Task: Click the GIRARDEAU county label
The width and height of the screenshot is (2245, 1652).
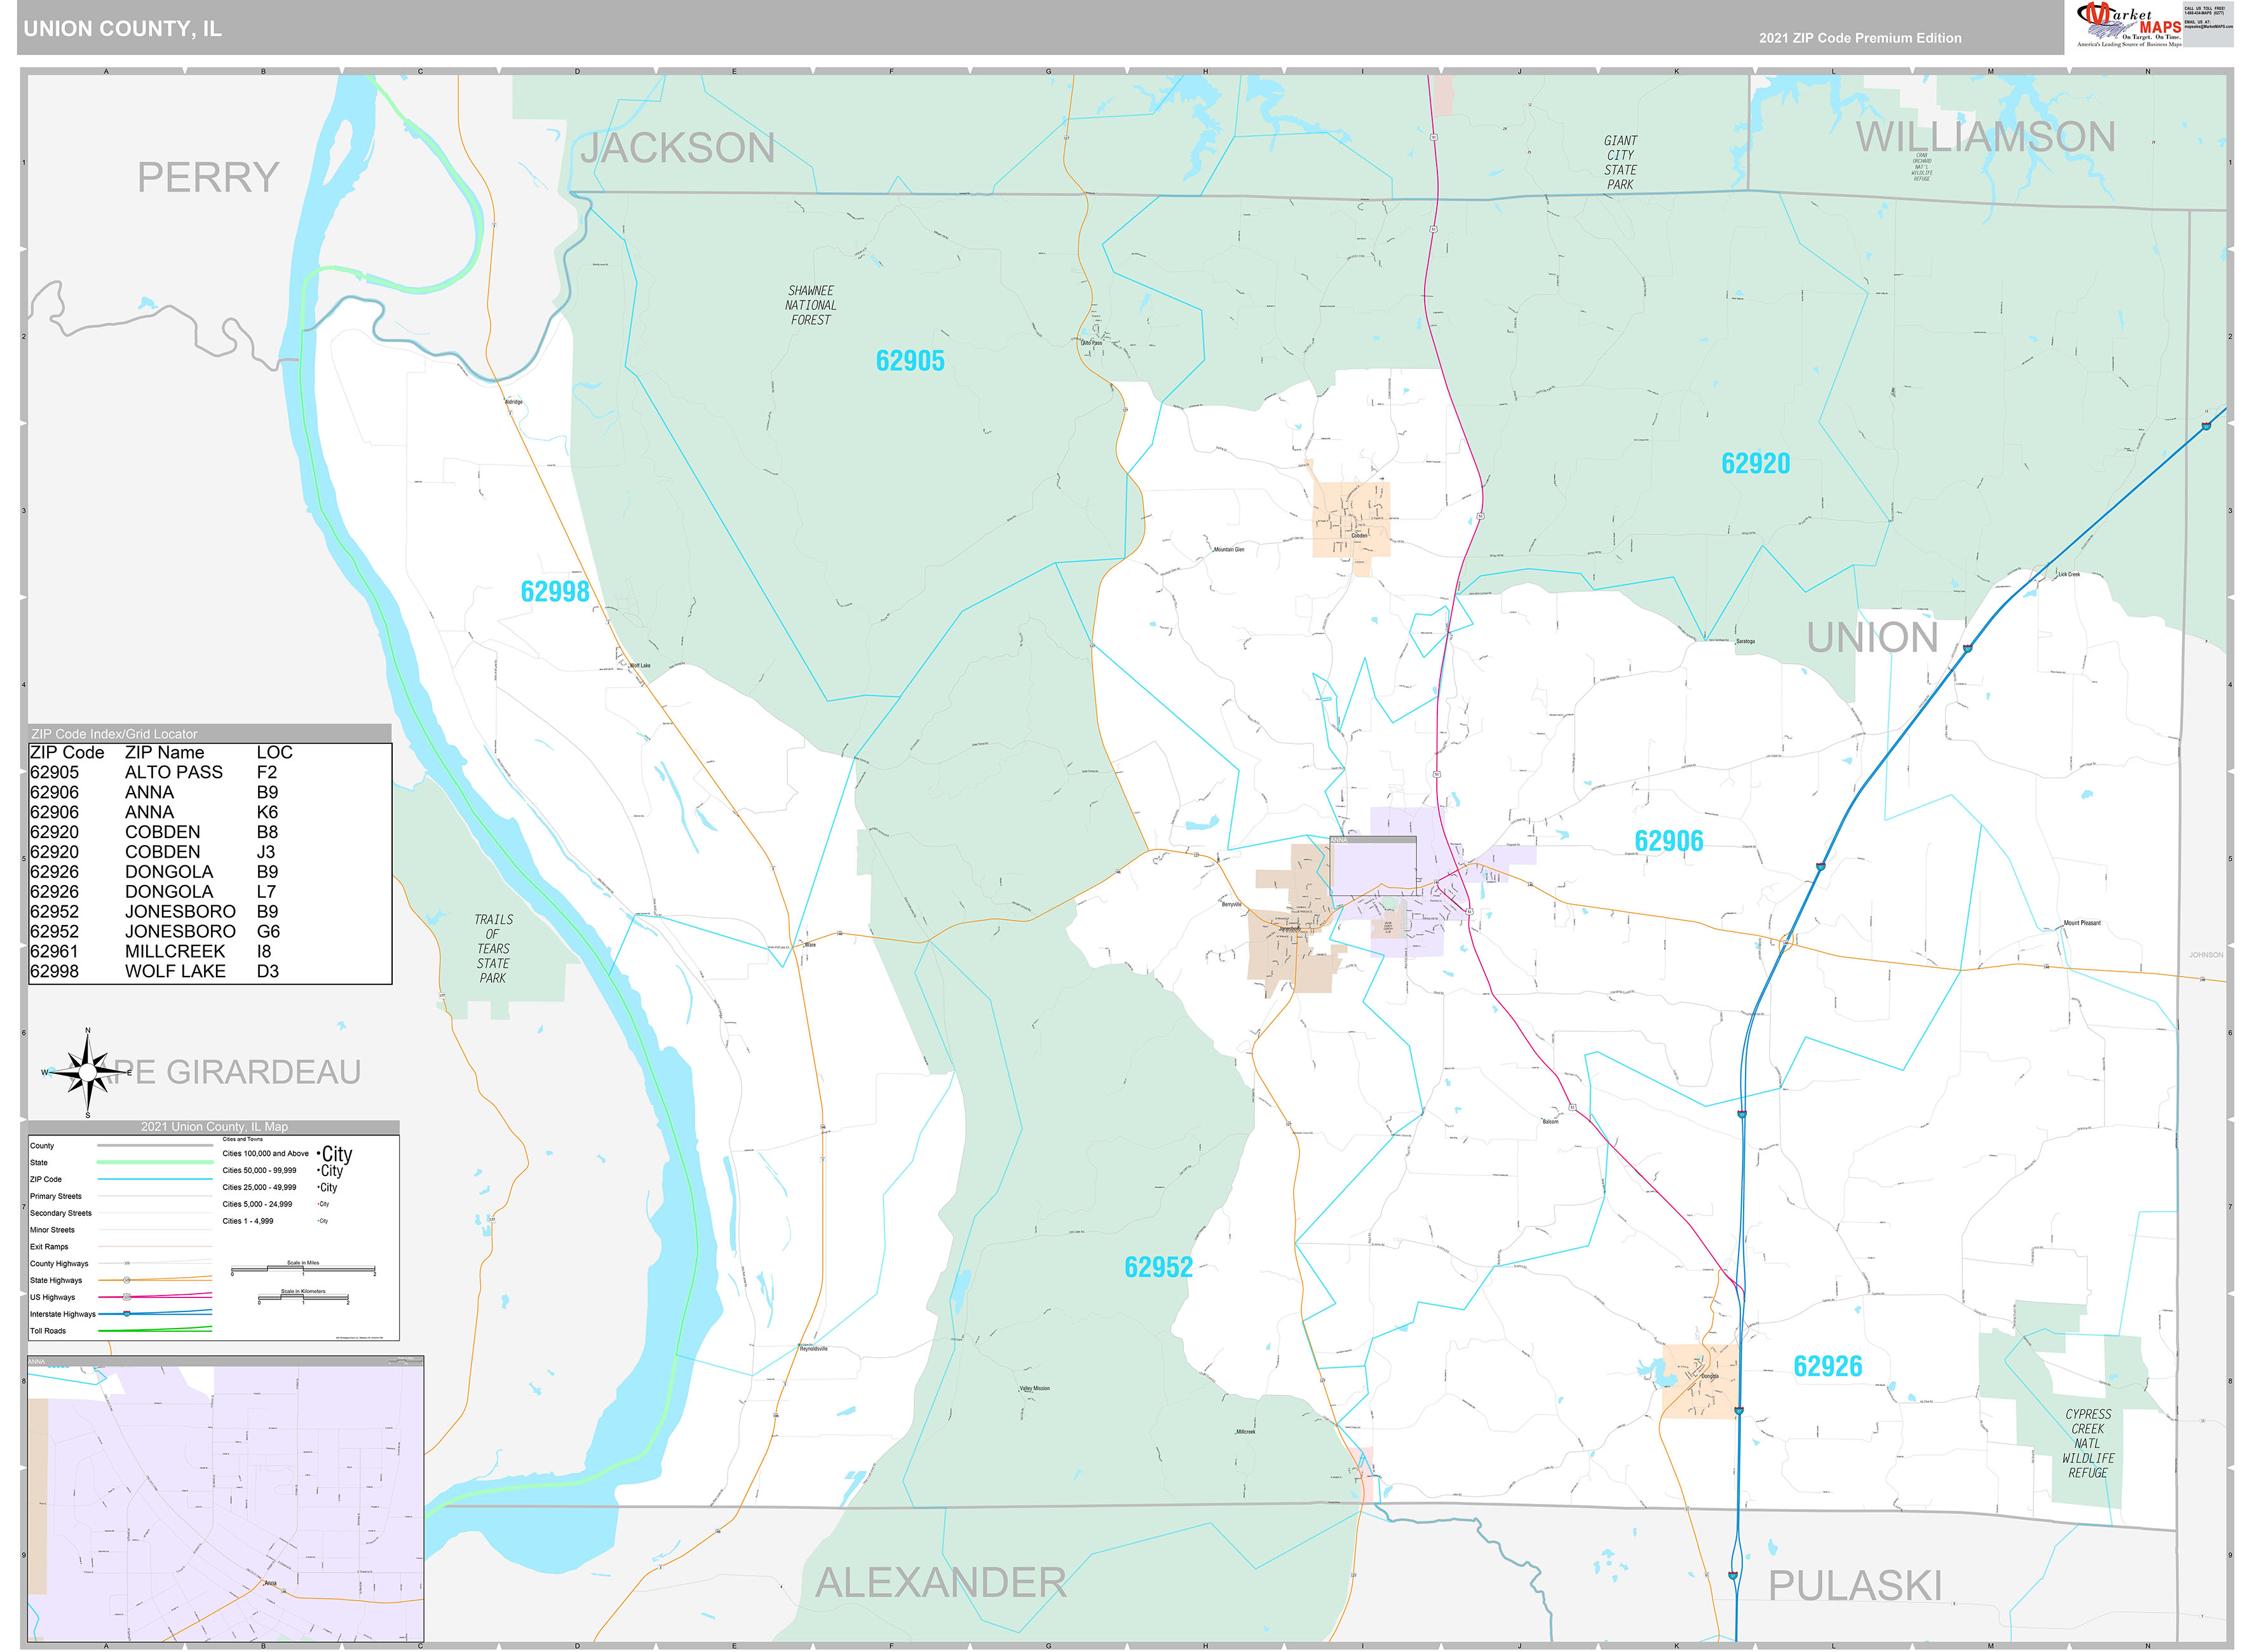Action: tap(264, 1072)
